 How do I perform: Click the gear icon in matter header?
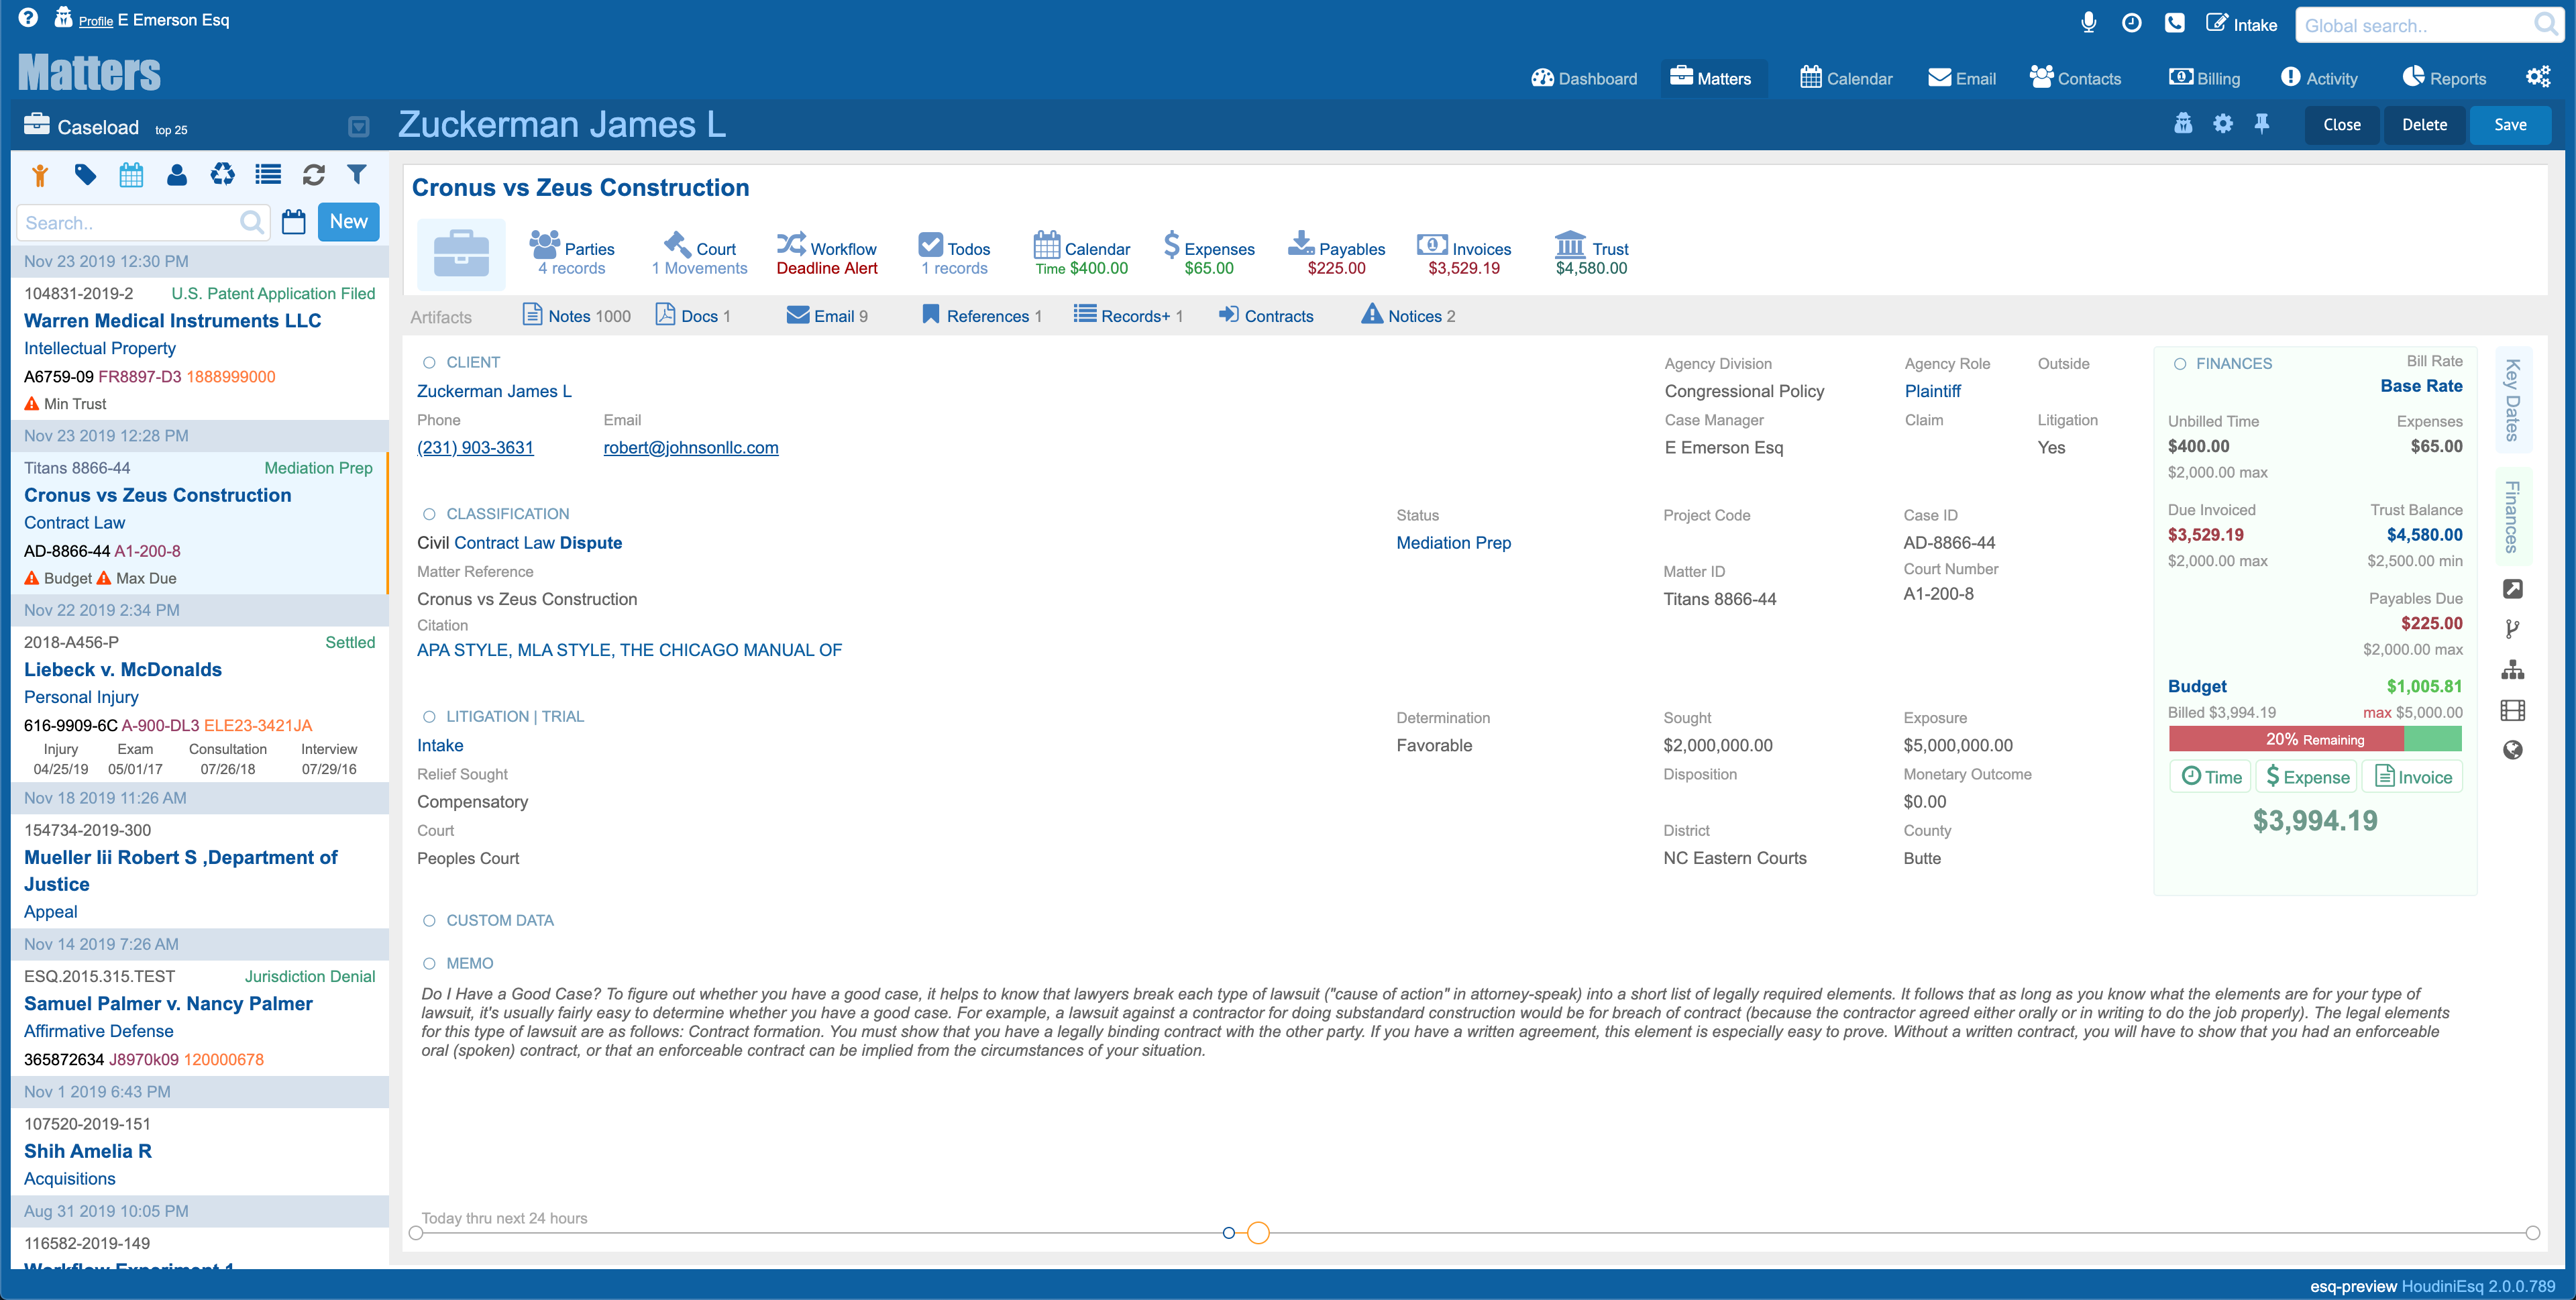2222,123
